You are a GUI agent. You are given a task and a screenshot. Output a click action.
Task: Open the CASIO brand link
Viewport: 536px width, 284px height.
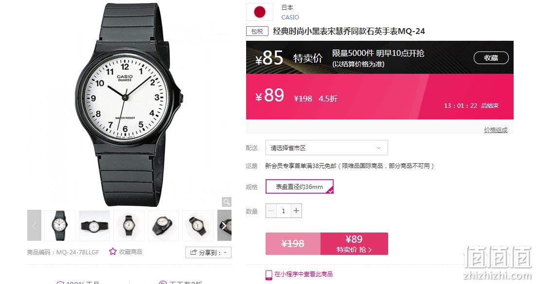(290, 17)
